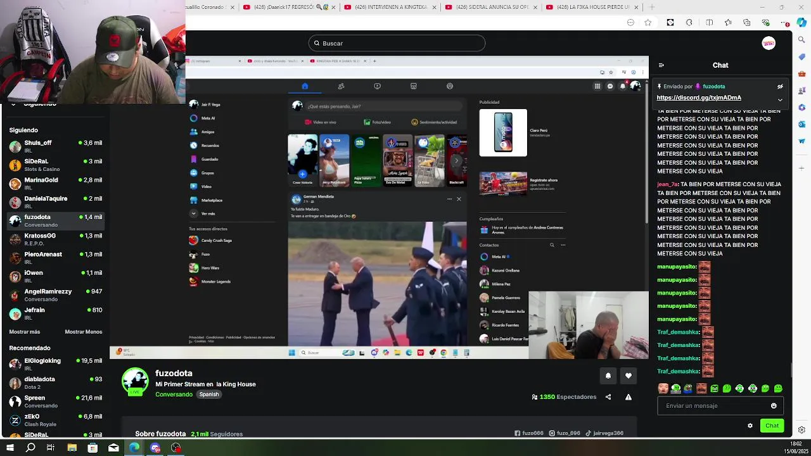Viewport: 811px width, 456px height.
Task: Open Windows taskbar search
Action: pos(30,448)
